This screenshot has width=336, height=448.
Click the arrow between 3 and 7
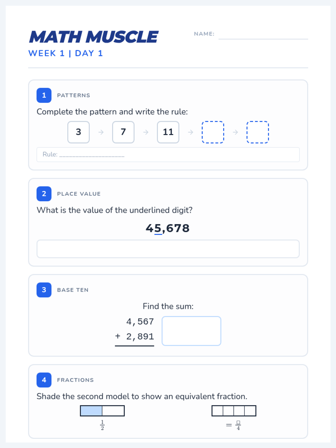pos(101,132)
